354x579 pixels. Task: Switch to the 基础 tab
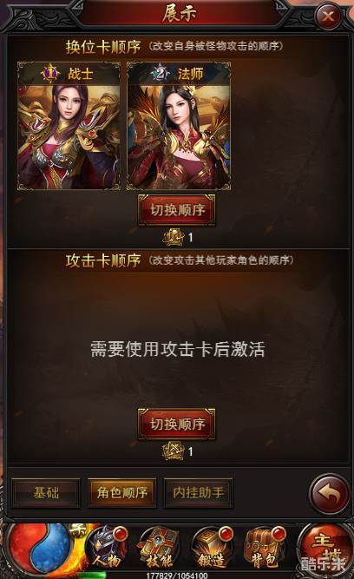(46, 492)
